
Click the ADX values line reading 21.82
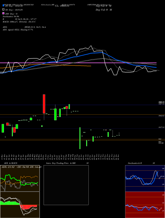pos(21,167)
